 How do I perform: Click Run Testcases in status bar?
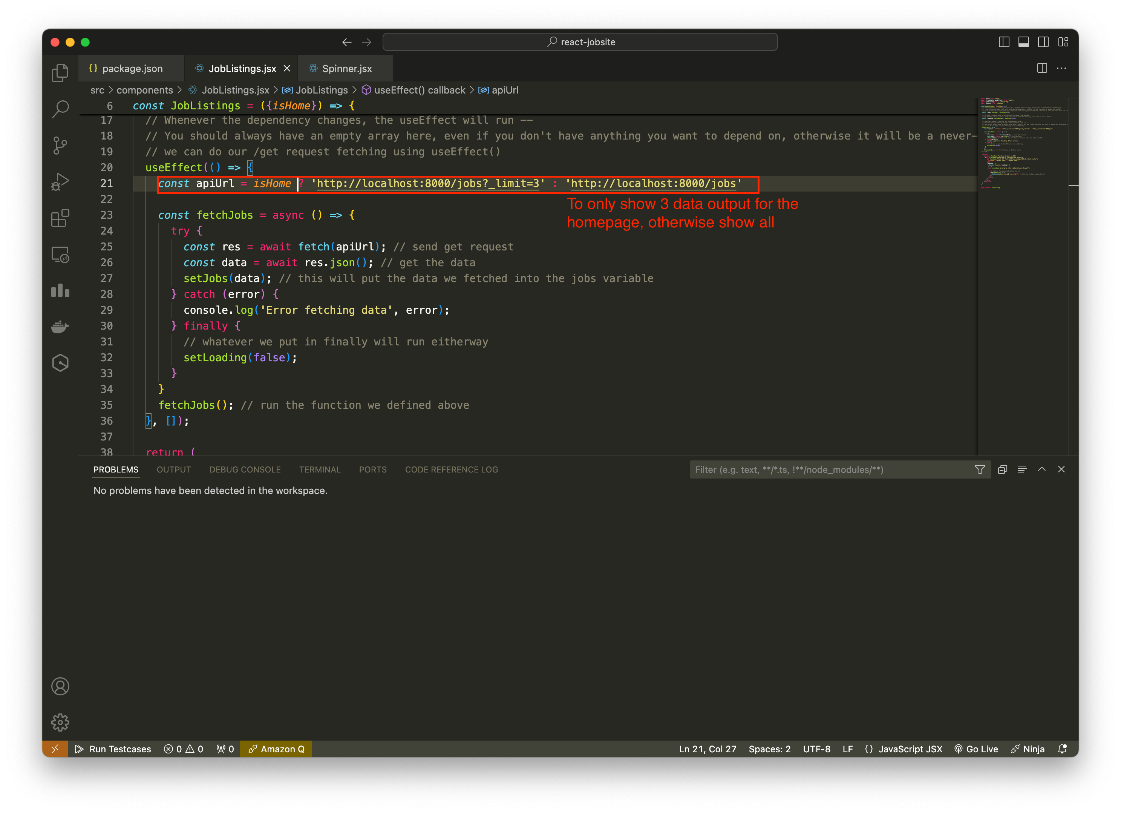pos(113,749)
